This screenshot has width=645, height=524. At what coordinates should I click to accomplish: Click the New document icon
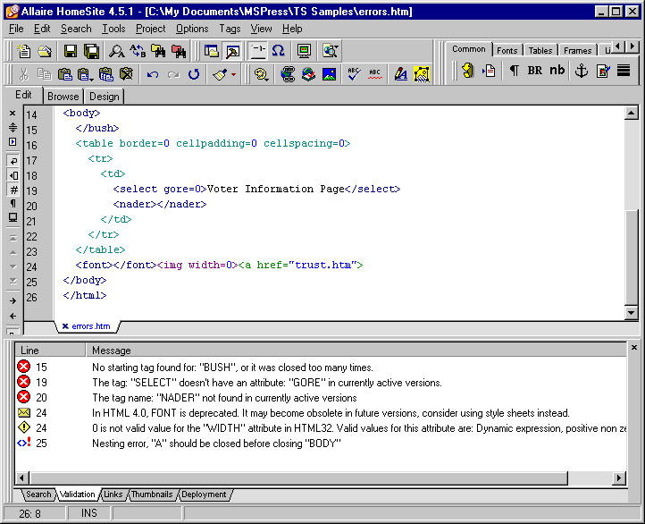[x=24, y=51]
